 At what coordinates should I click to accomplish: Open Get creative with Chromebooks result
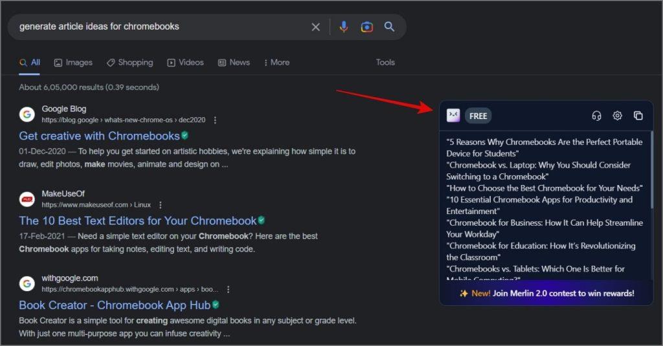coord(99,136)
